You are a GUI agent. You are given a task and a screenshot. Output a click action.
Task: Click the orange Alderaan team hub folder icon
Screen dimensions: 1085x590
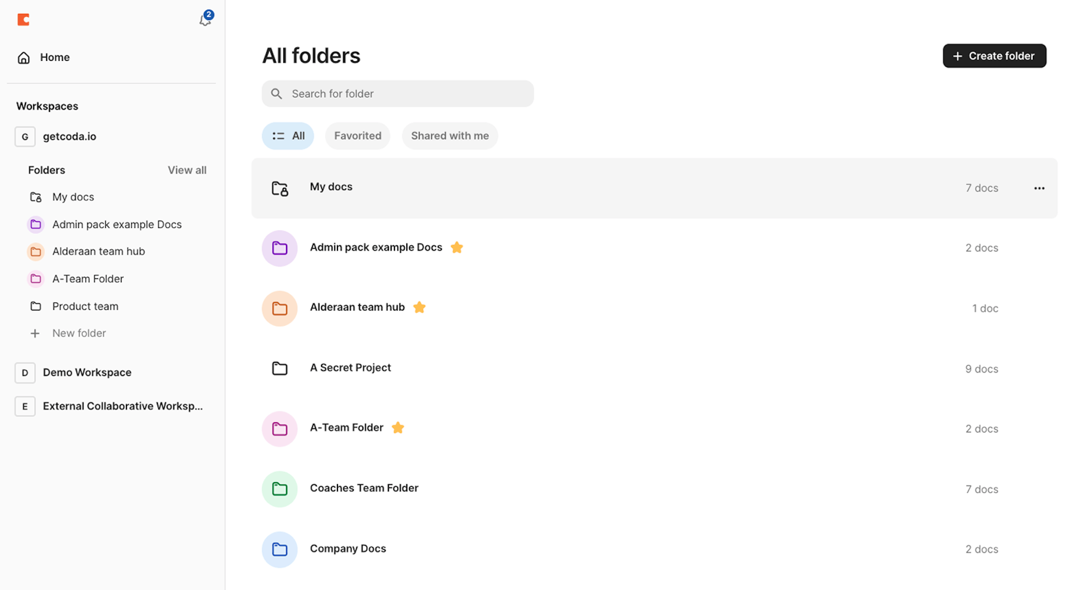pos(279,309)
